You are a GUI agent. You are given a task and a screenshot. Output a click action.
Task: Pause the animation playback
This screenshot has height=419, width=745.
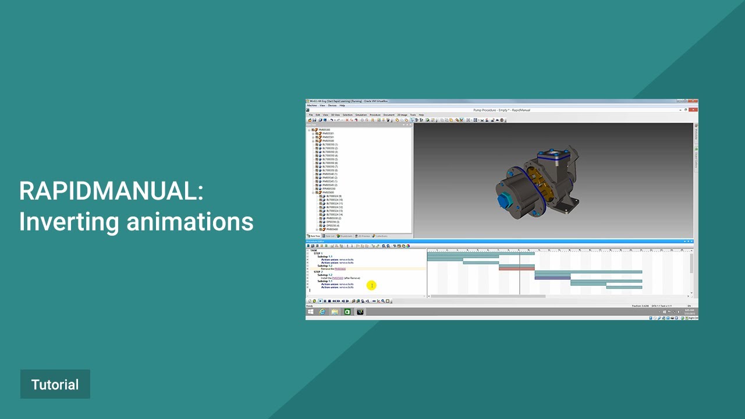325,301
